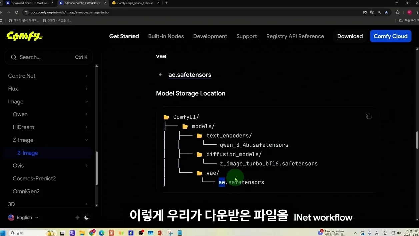This screenshot has width=419, height=236.
Task: Switch to dark mode moon icon
Action: [86, 217]
